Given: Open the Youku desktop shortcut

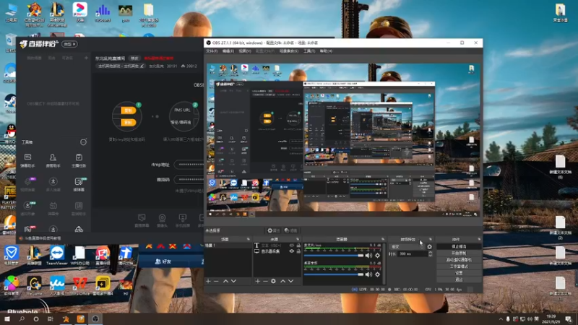Looking at the screenshot, I should click(80, 12).
